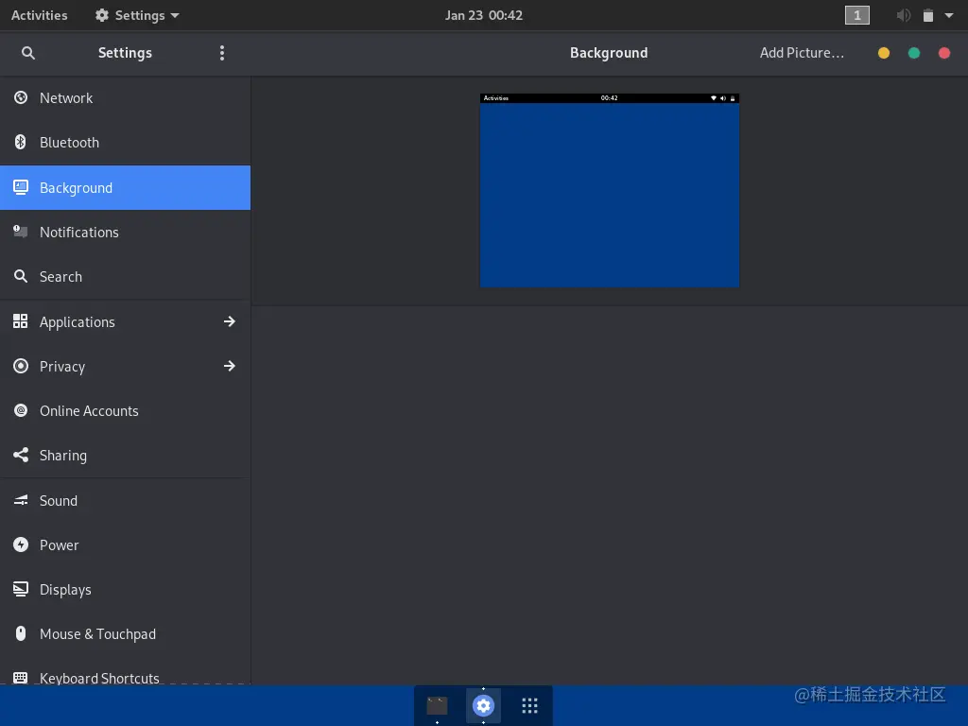The width and height of the screenshot is (968, 726).
Task: Click the Sound icon in sidebar
Action: 21,500
